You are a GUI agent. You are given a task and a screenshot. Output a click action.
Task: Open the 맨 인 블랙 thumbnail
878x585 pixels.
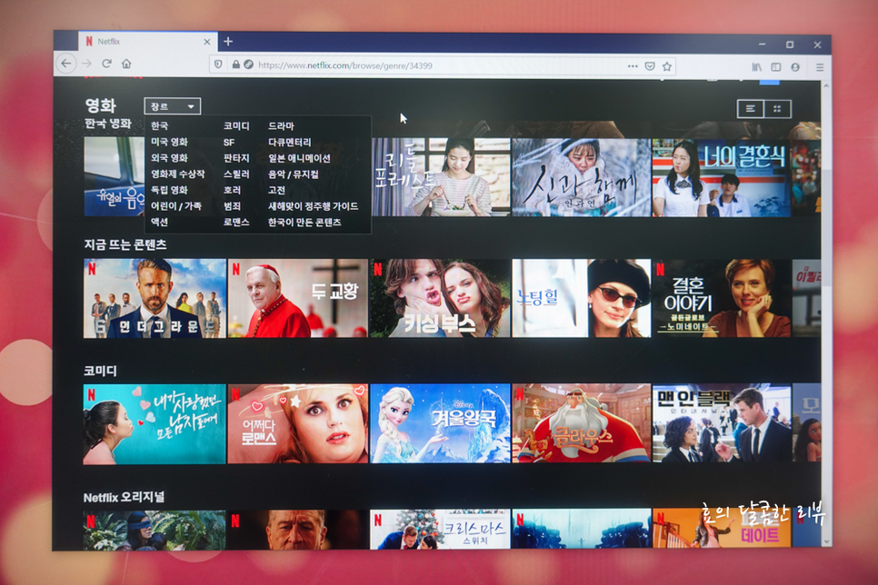point(722,422)
